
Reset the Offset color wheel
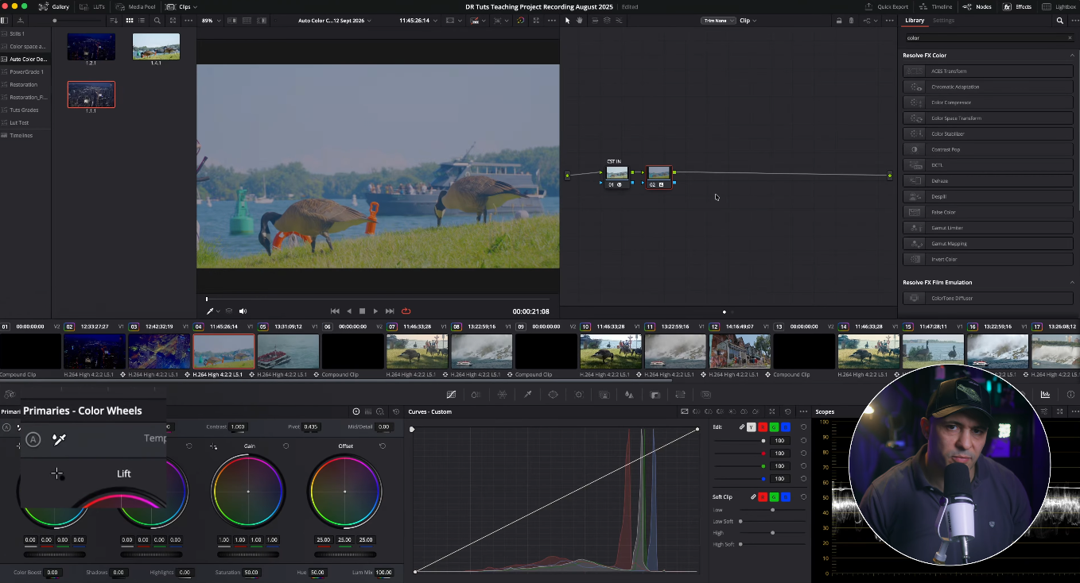383,446
